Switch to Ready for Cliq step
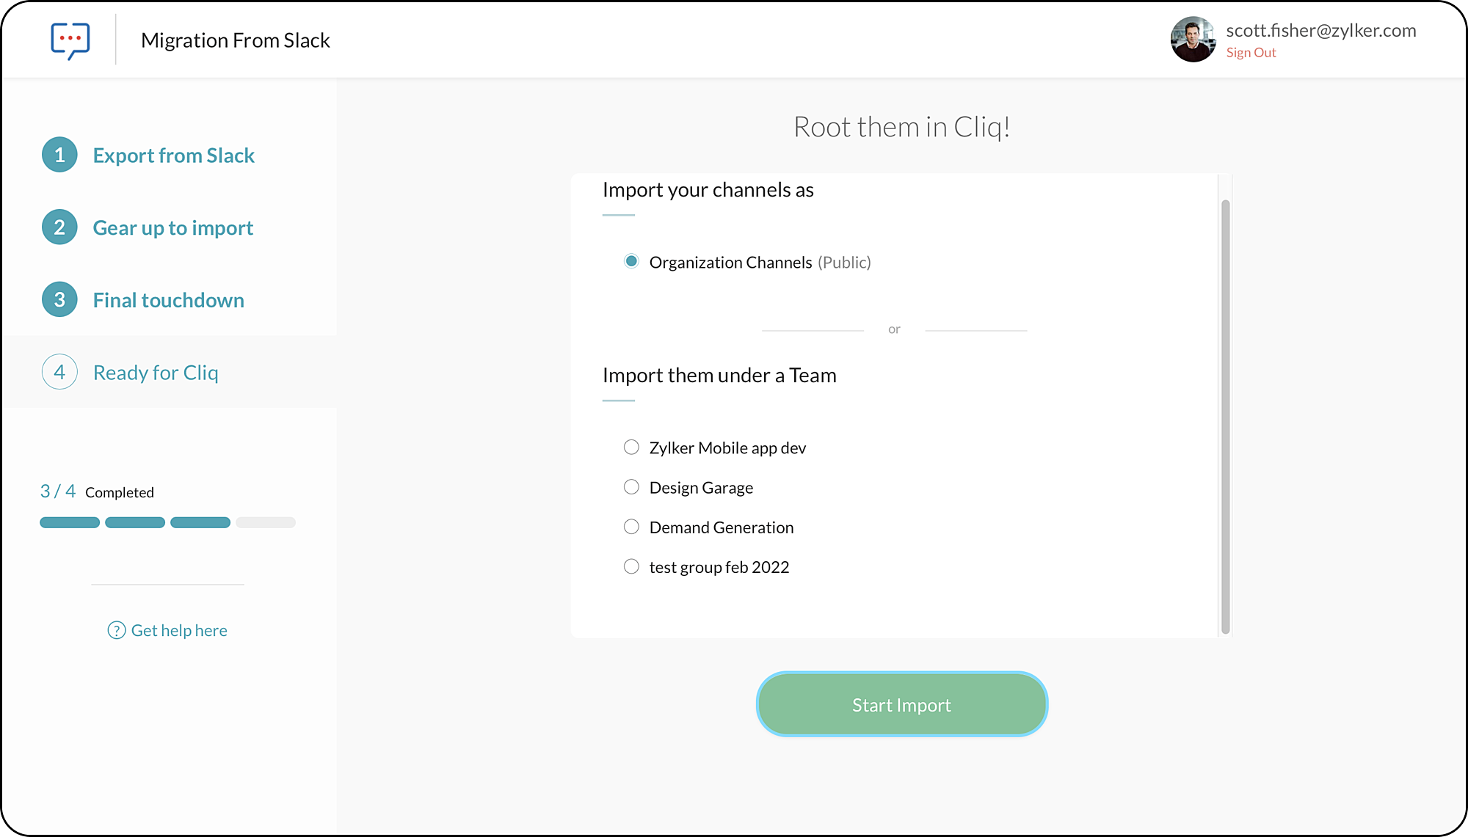 coord(156,373)
